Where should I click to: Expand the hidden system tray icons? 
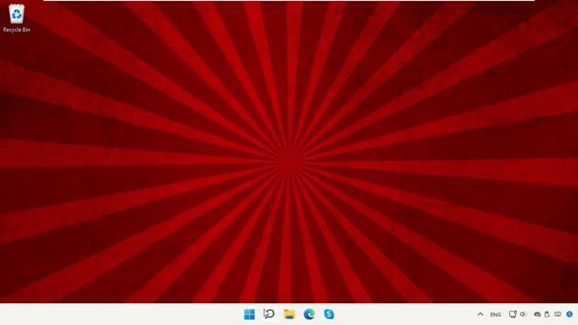click(x=480, y=314)
